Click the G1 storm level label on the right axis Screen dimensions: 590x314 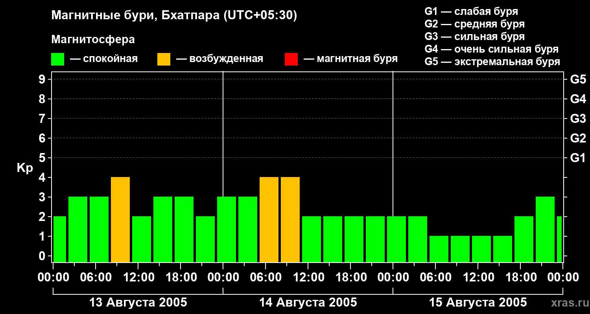578,158
